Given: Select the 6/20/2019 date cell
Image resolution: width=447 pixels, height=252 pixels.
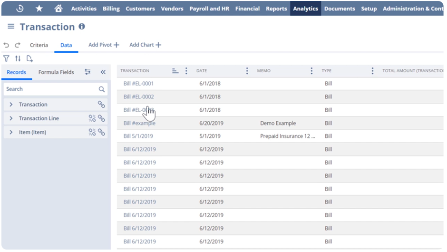Looking at the screenshot, I should pyautogui.click(x=211, y=123).
